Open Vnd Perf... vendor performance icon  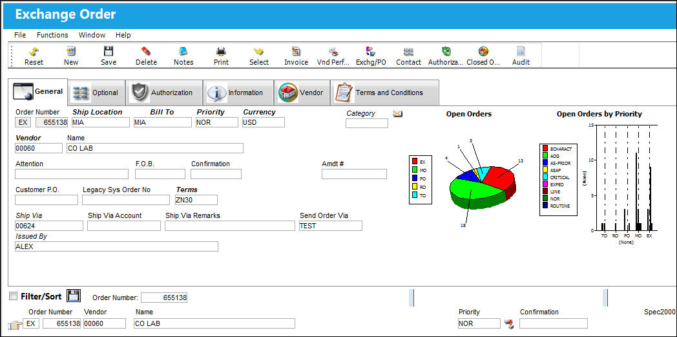(x=333, y=52)
